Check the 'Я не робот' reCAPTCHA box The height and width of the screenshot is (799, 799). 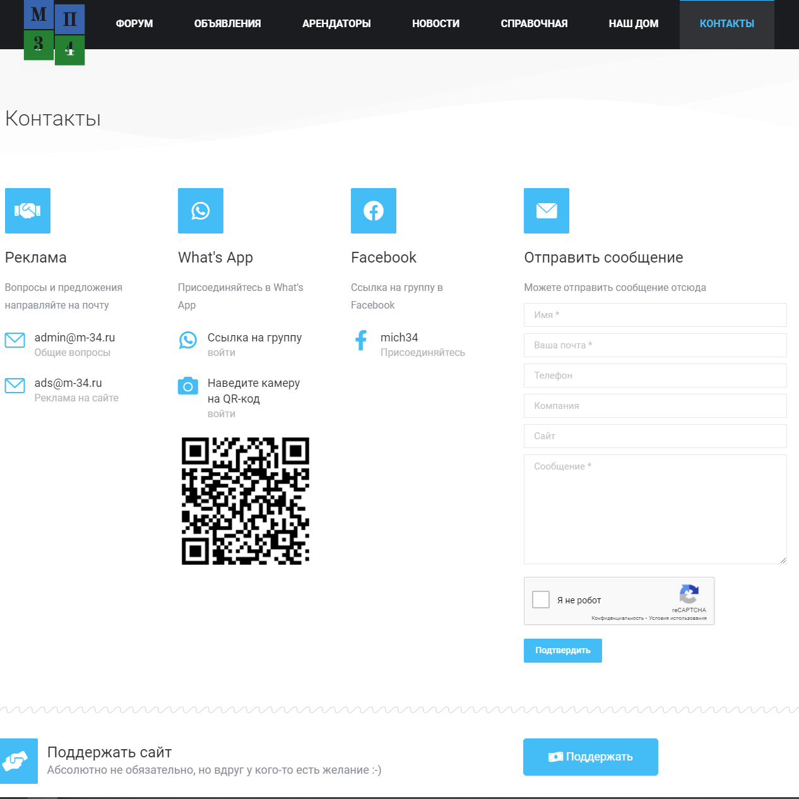coord(541,600)
